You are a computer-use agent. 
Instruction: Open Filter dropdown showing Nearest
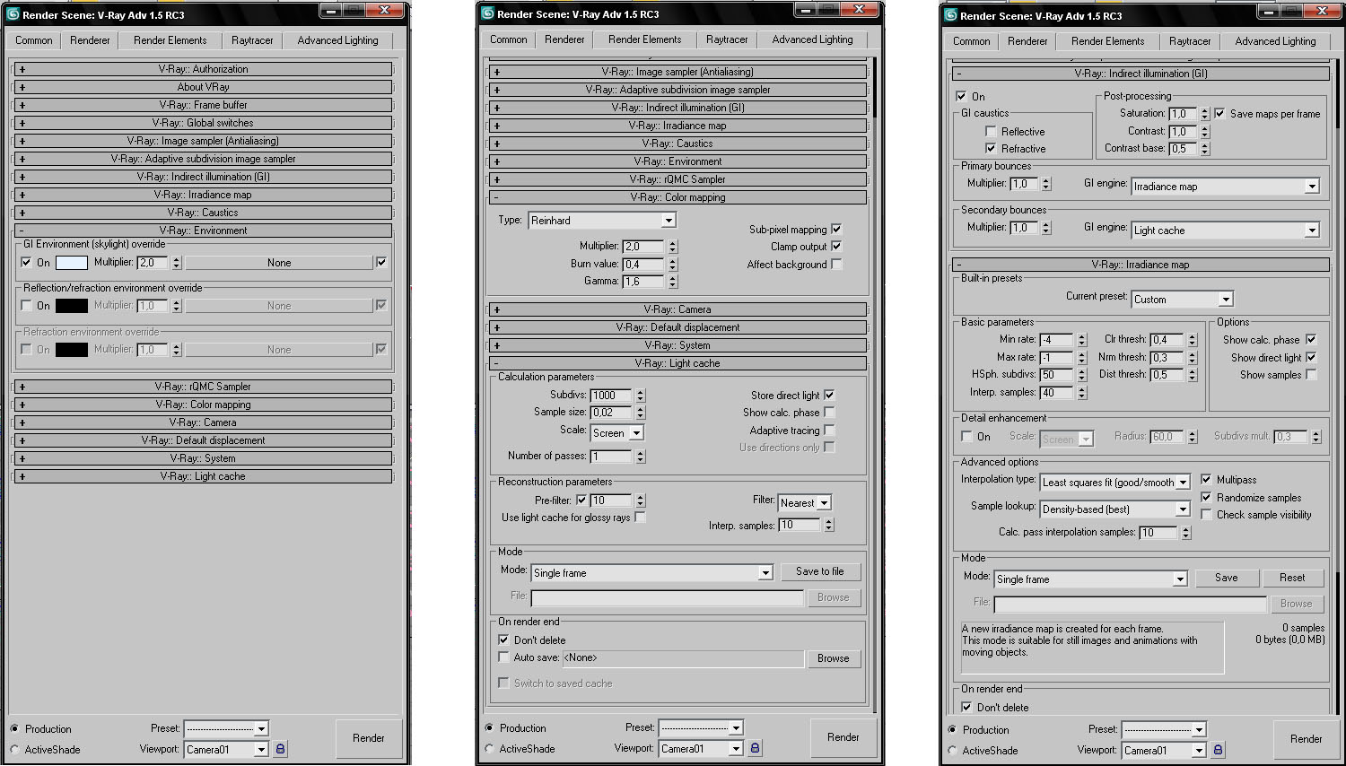(x=804, y=503)
